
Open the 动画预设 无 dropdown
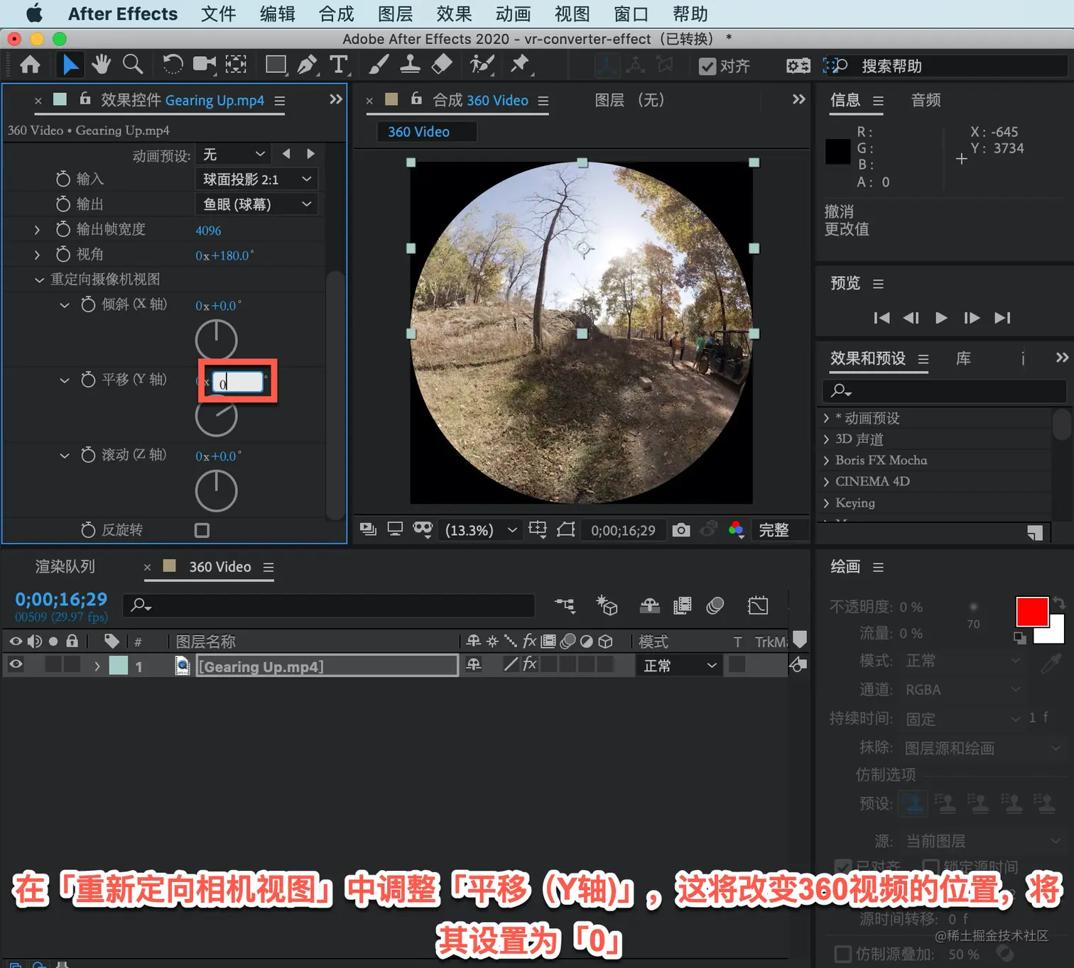233,154
